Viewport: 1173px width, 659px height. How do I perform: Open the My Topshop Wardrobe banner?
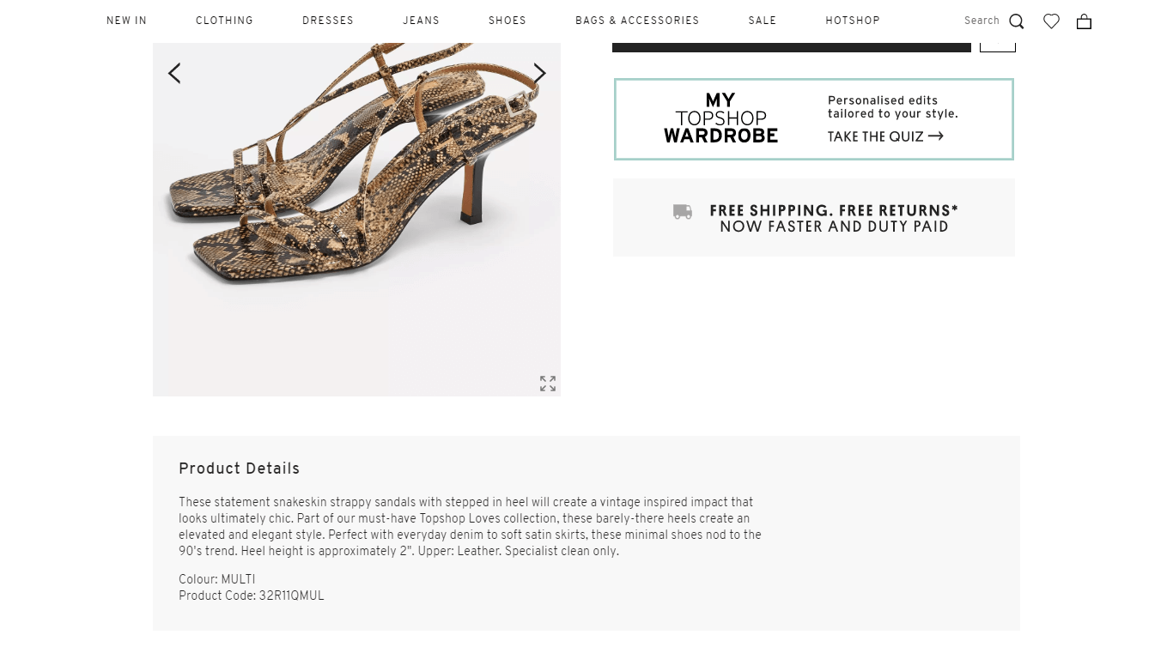click(x=813, y=119)
